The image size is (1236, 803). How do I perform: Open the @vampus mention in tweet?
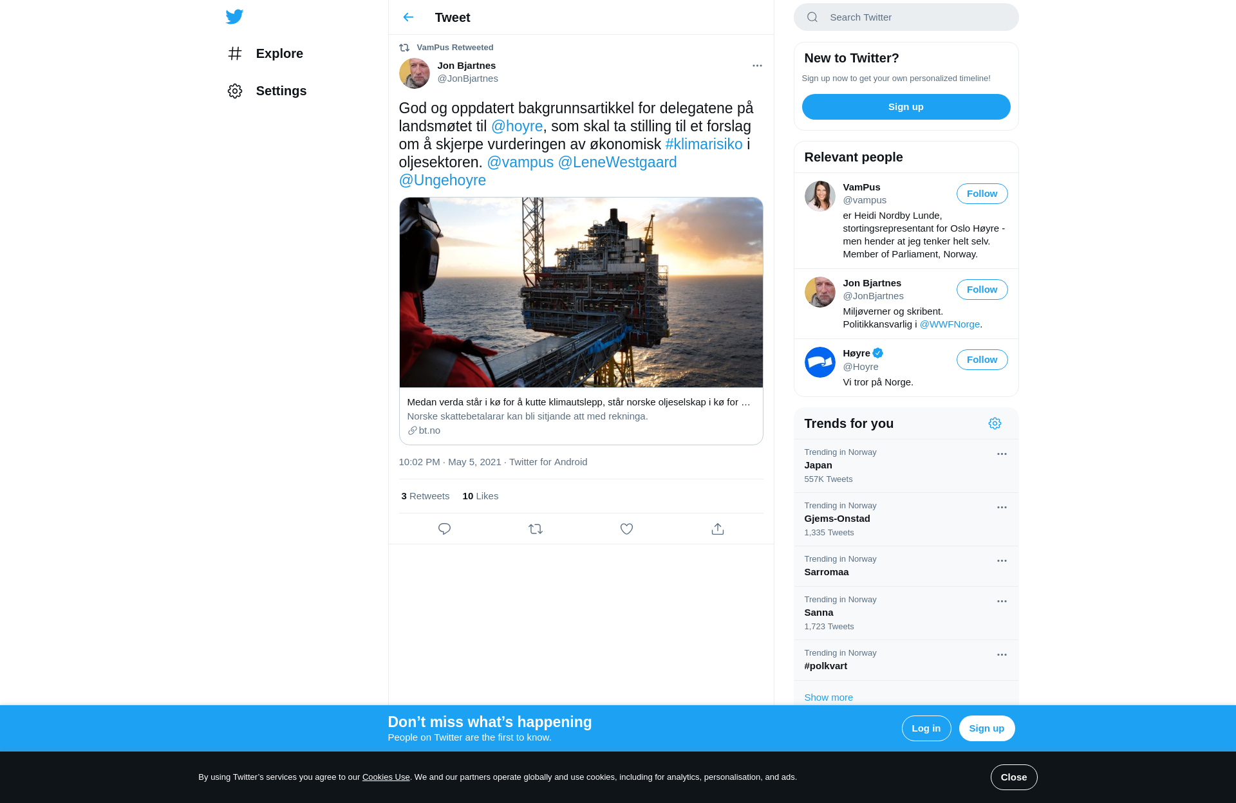(520, 162)
